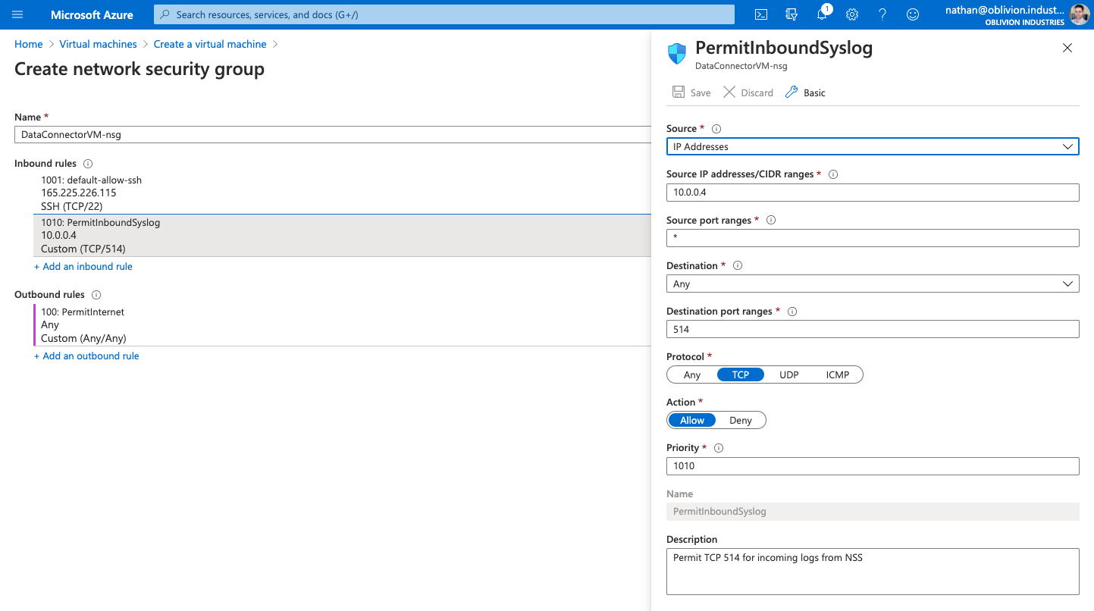
Task: Select UDP protocol option
Action: [788, 374]
